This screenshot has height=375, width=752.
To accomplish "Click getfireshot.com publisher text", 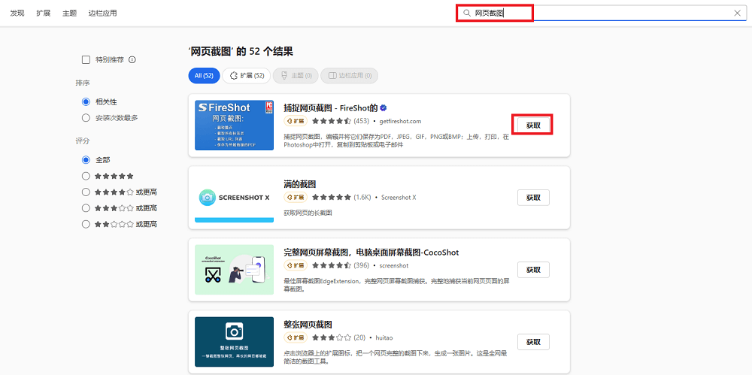I will point(400,121).
